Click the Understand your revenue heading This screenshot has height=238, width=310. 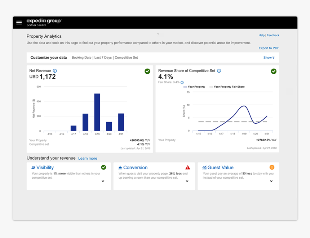[51, 158]
